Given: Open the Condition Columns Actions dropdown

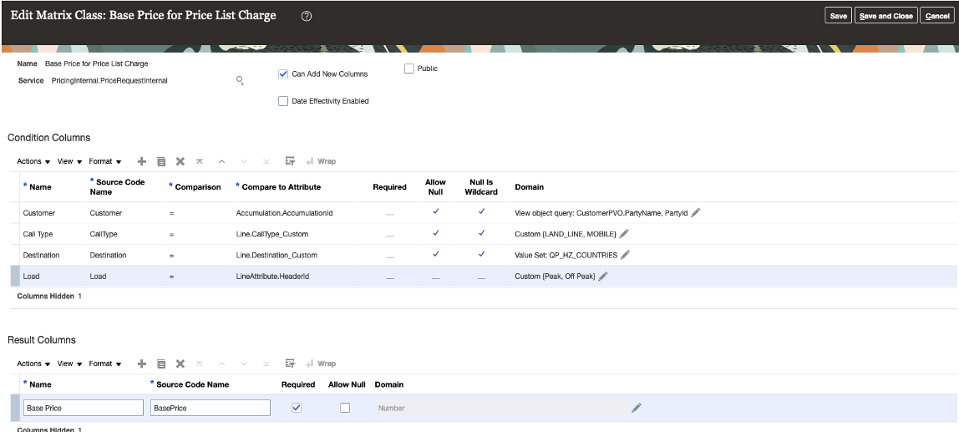Looking at the screenshot, I should click(33, 160).
